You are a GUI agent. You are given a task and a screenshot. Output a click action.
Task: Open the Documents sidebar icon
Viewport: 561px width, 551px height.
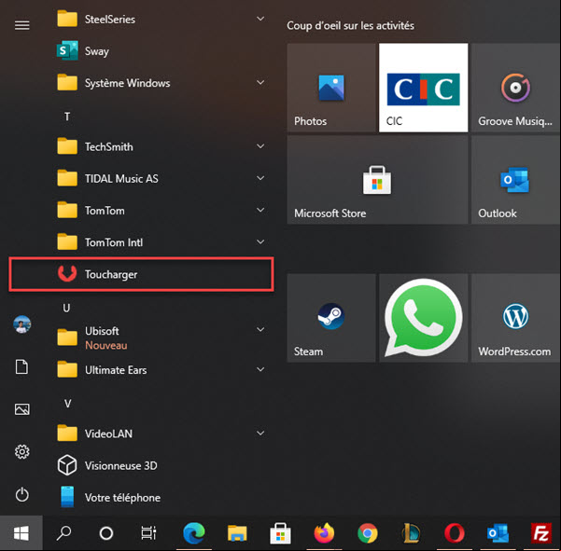coord(21,367)
